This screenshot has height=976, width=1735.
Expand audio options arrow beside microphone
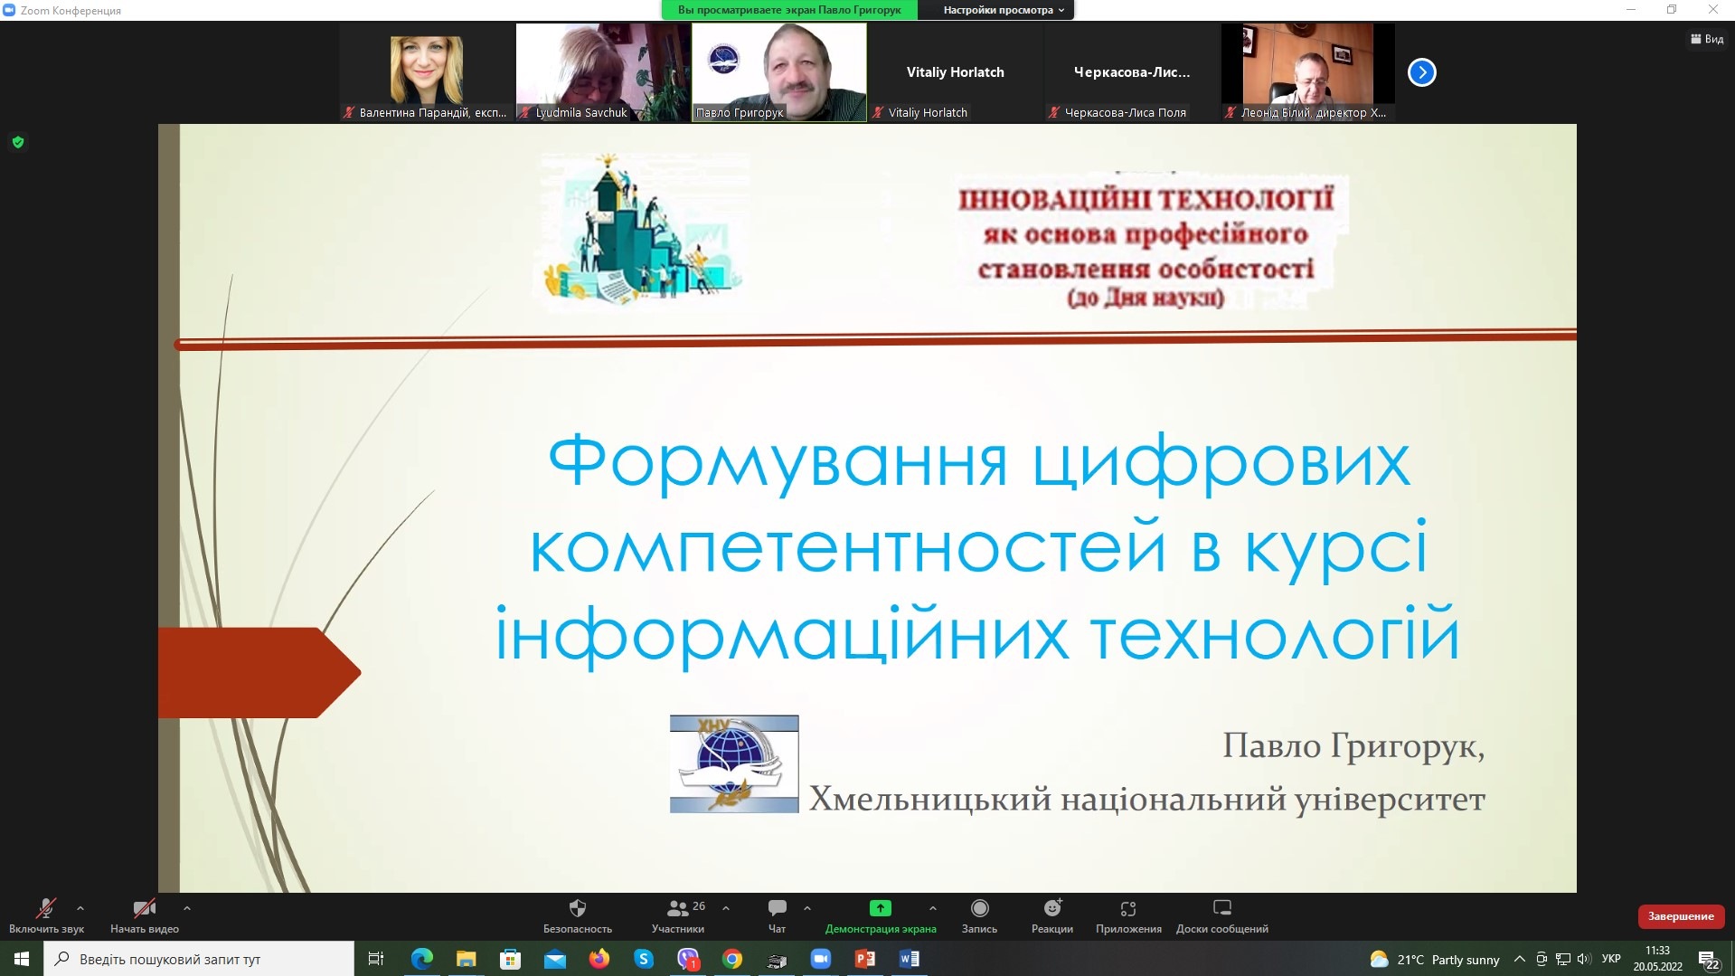tap(80, 907)
